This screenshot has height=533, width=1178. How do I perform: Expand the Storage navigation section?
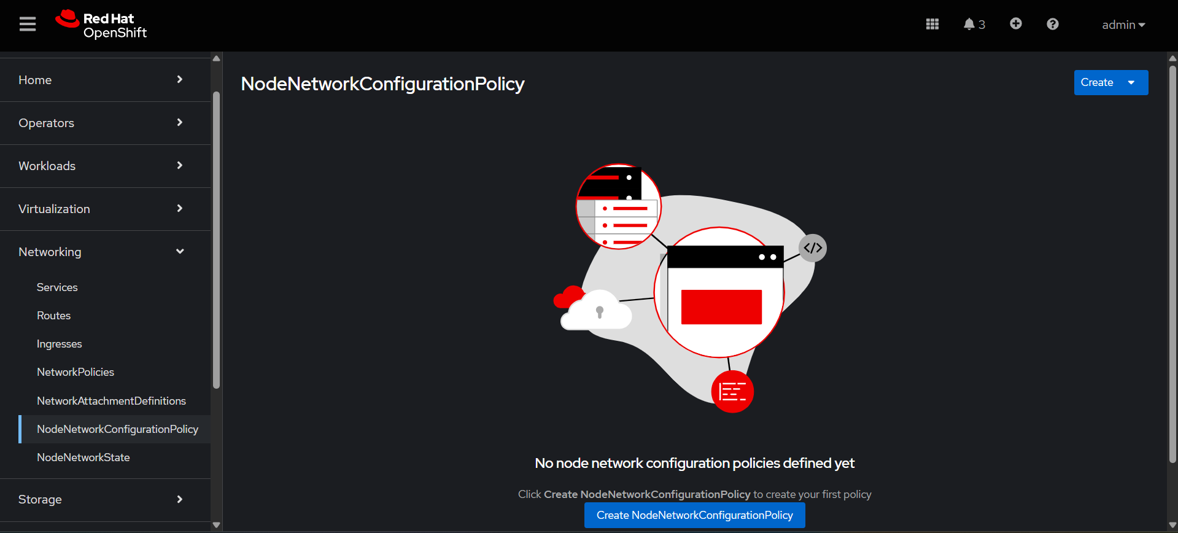tap(101, 499)
